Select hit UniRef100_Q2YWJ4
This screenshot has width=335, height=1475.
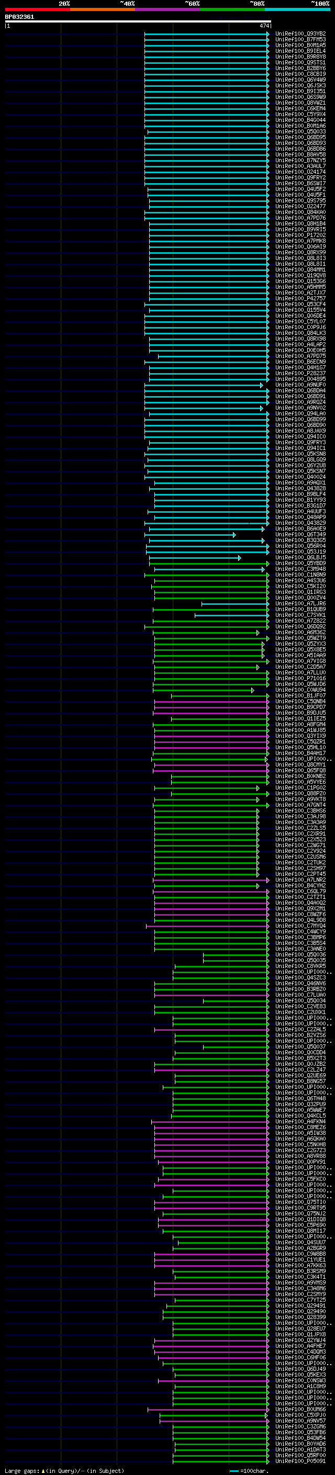[x=300, y=1341]
